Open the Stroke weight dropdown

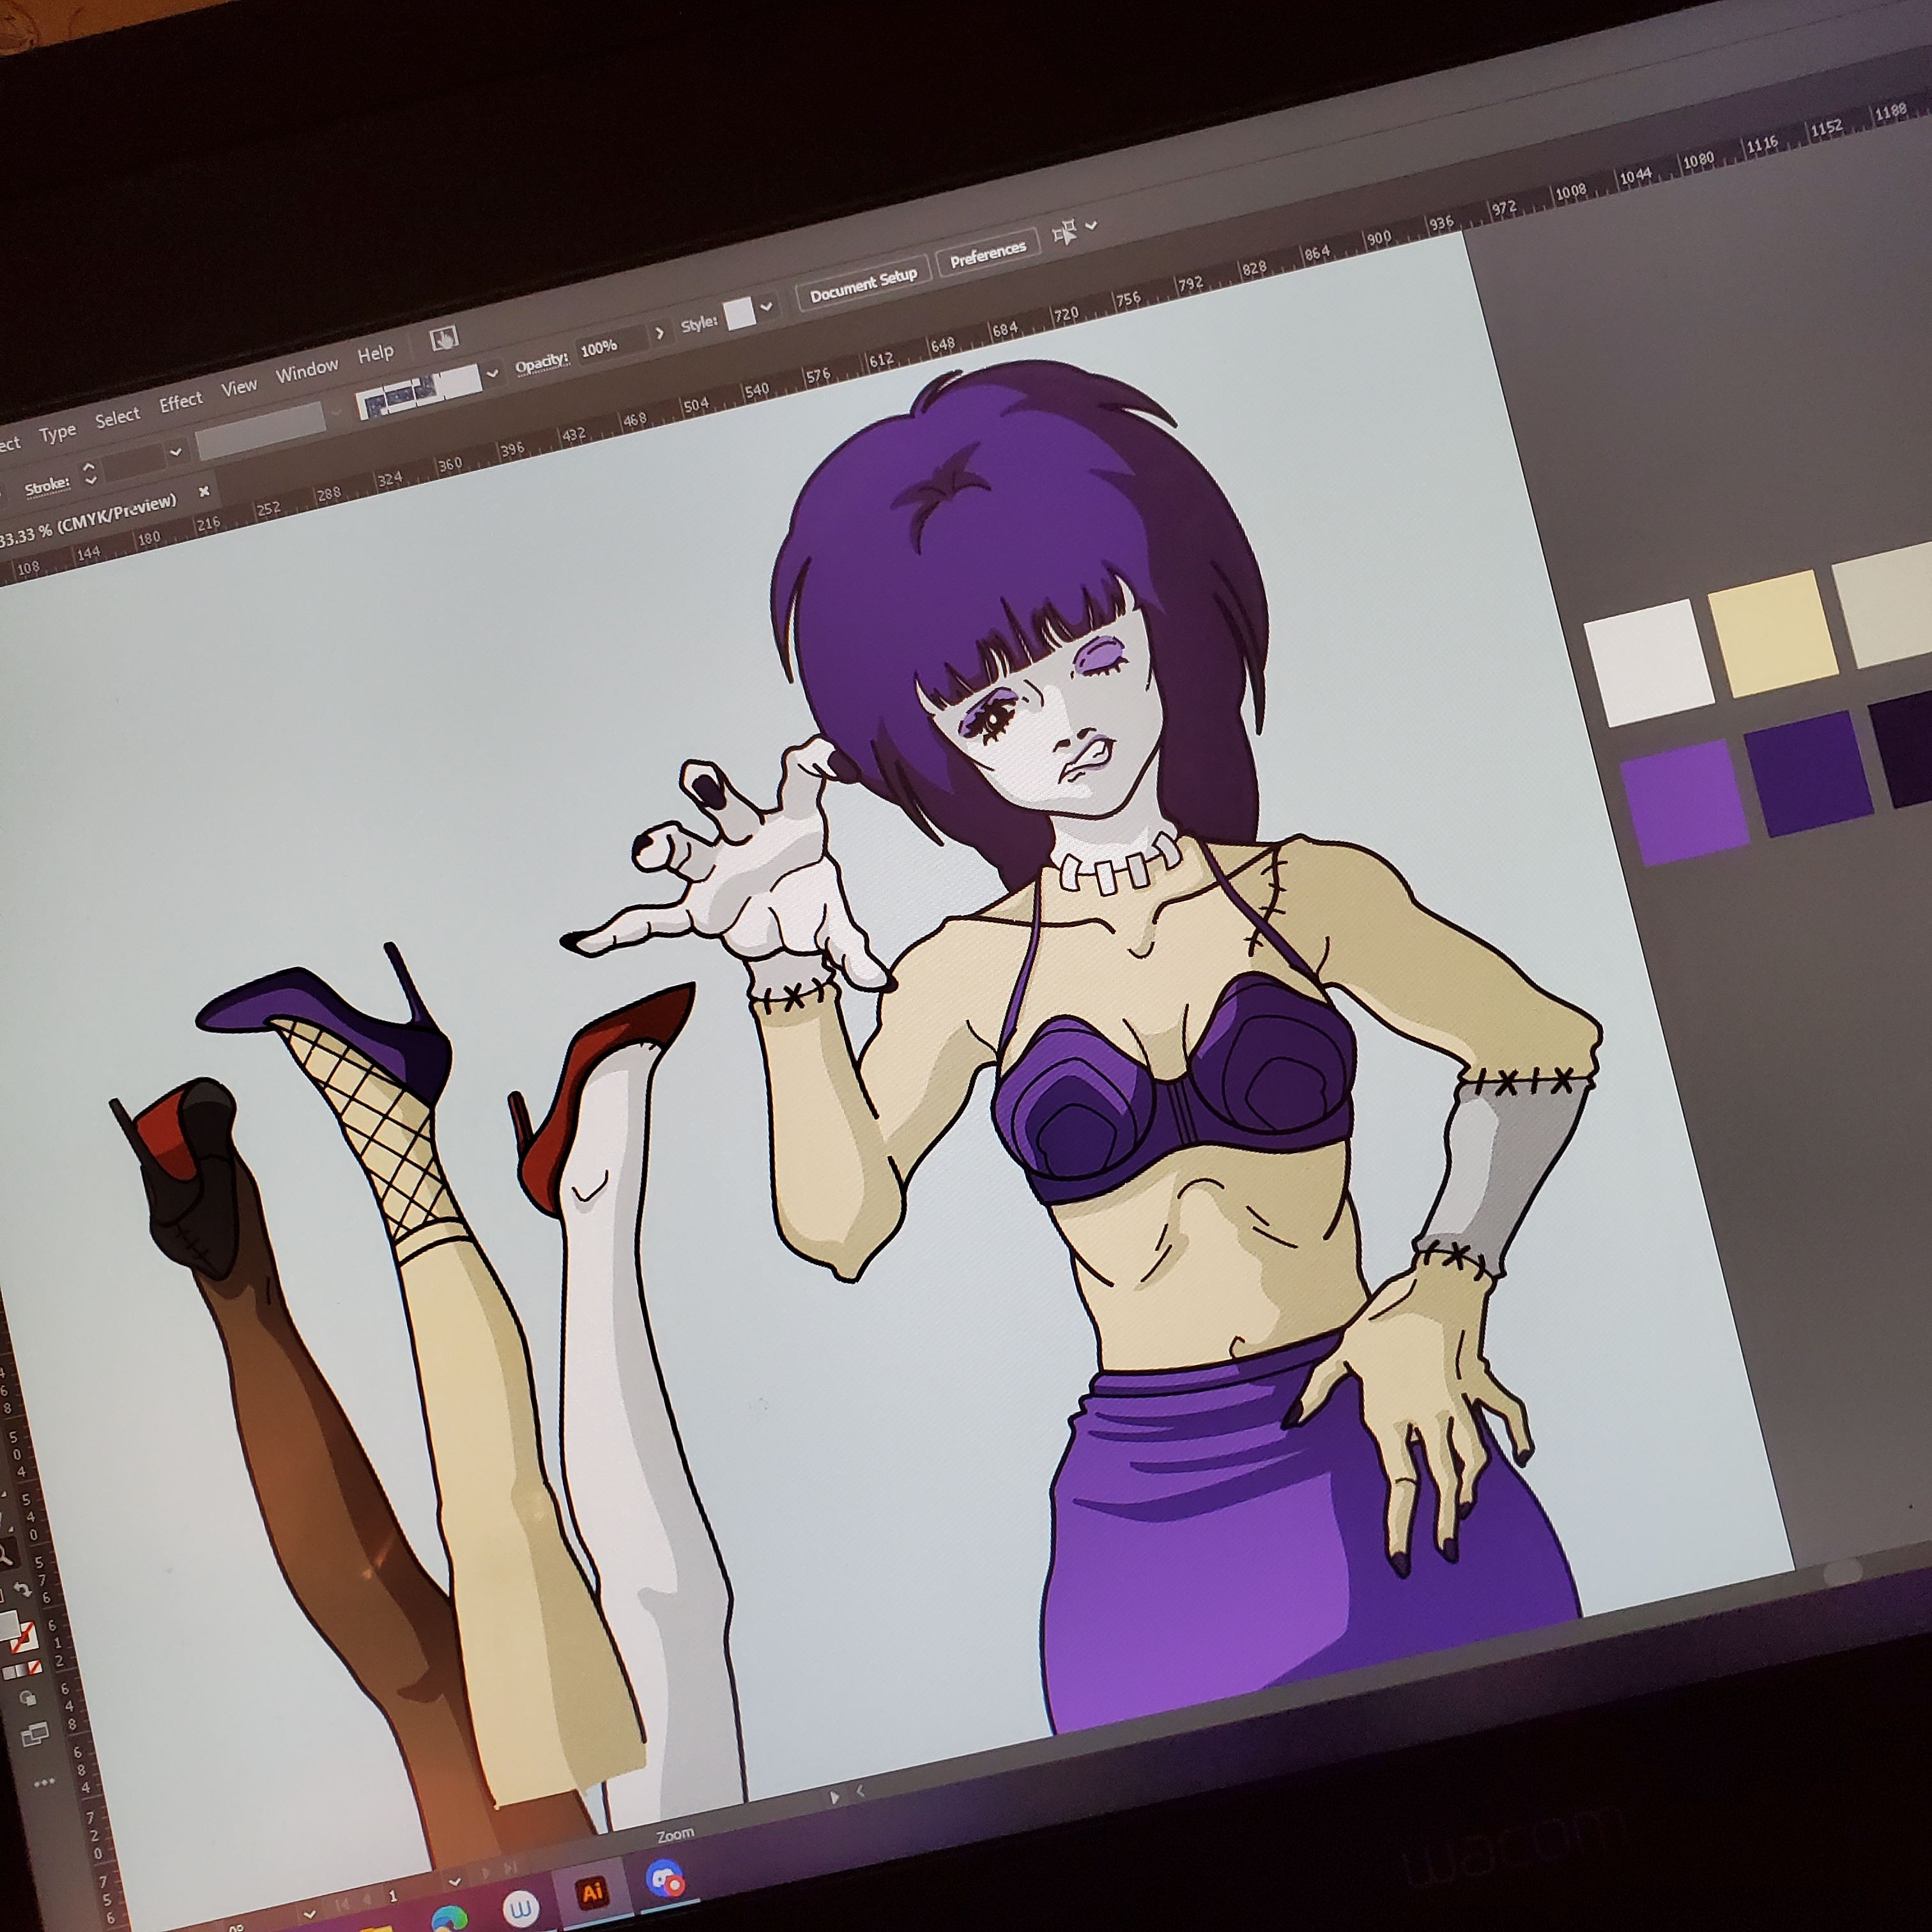pyautogui.click(x=176, y=452)
